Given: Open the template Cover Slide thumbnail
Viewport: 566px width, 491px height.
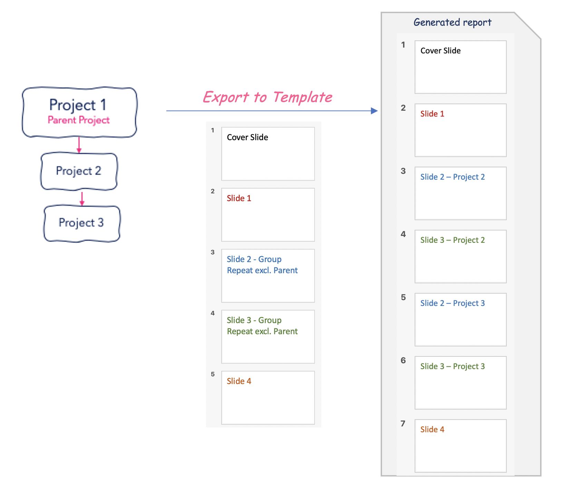Looking at the screenshot, I should coord(268,154).
